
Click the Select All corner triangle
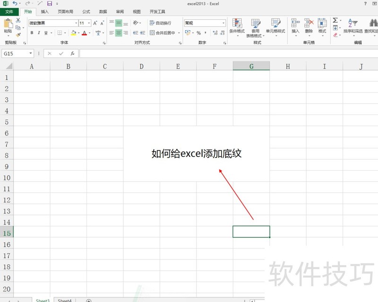9,66
